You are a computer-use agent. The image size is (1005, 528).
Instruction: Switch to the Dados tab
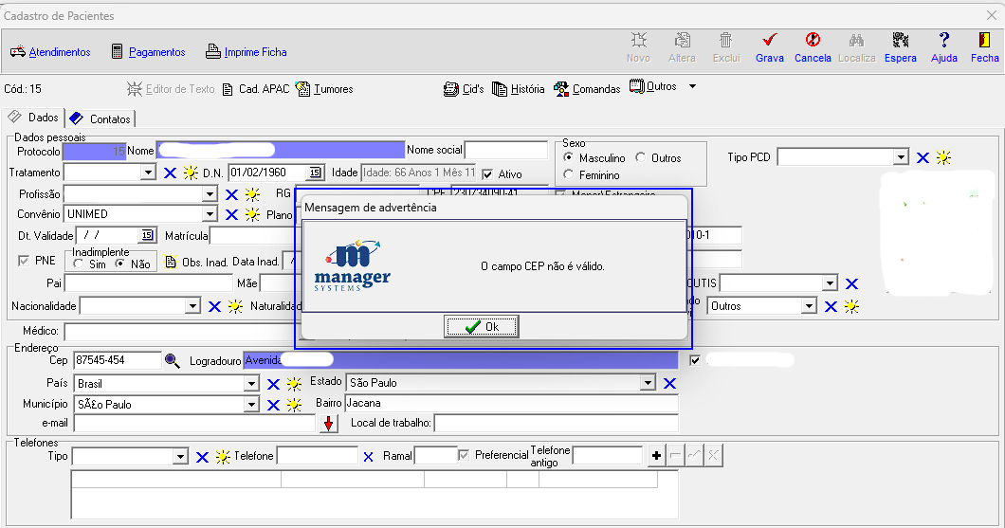(33, 118)
